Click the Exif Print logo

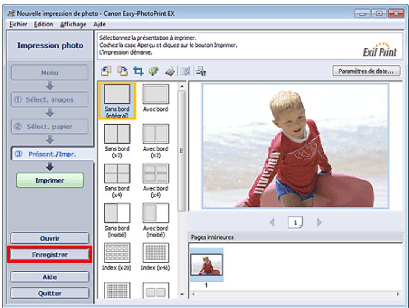pyautogui.click(x=380, y=50)
